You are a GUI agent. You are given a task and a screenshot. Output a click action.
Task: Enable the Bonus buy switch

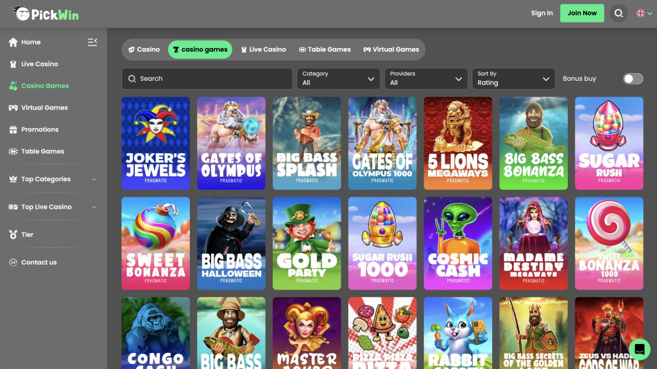coord(633,78)
